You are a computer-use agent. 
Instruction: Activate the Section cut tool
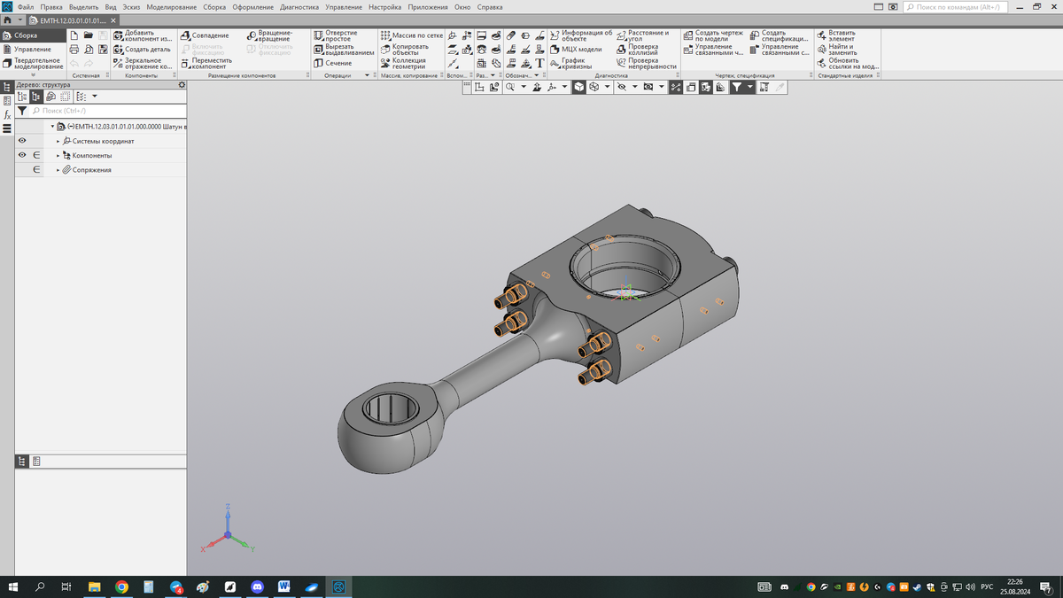point(333,63)
